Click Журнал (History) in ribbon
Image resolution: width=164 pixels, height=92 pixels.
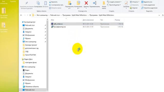(134, 8)
